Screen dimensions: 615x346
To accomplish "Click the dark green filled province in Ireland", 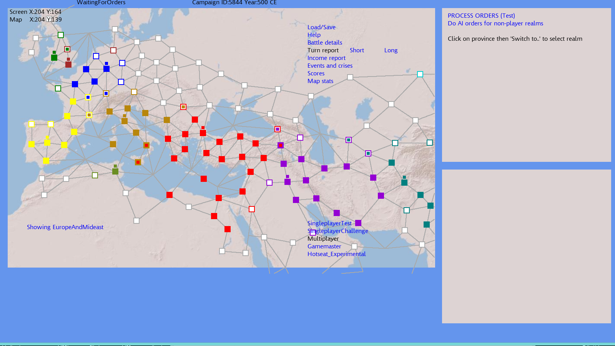I will [54, 58].
